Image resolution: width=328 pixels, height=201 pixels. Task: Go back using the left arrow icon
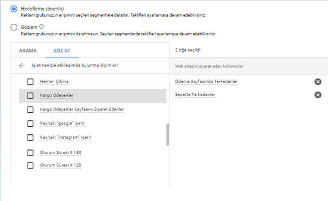tap(22, 66)
